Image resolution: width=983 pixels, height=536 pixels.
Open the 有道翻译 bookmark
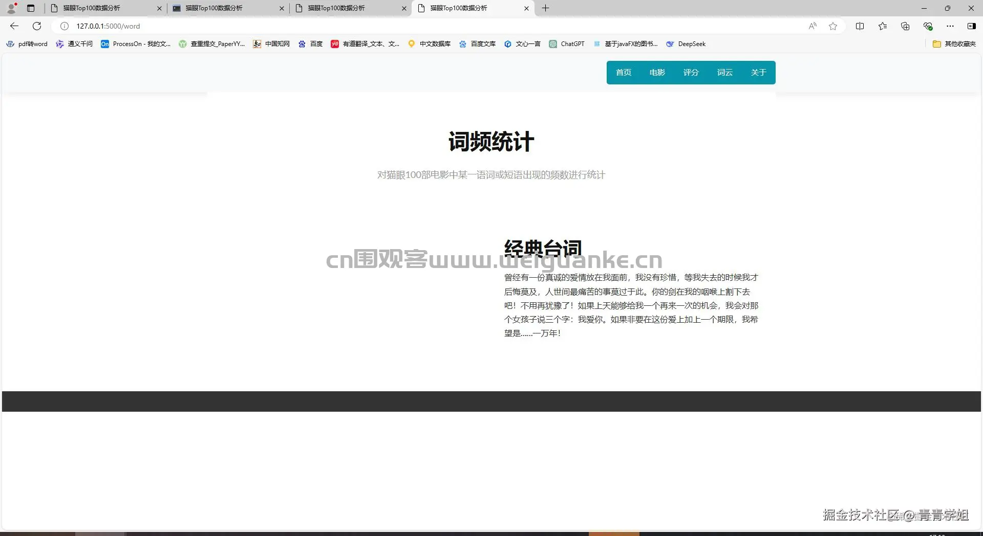pyautogui.click(x=365, y=44)
